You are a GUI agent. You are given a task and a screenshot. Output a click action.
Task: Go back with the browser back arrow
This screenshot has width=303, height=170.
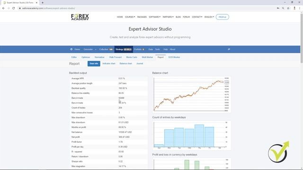[x=3, y=8]
